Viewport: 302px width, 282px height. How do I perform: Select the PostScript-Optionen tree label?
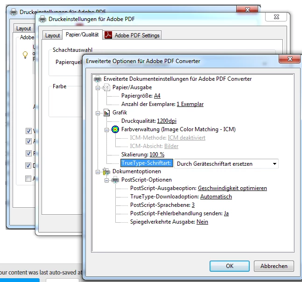(147, 180)
